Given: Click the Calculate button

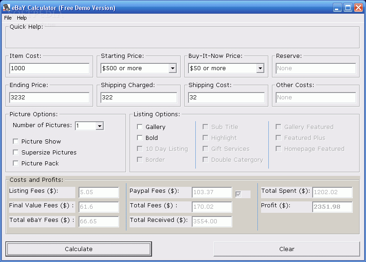Looking at the screenshot, I should tap(78, 249).
